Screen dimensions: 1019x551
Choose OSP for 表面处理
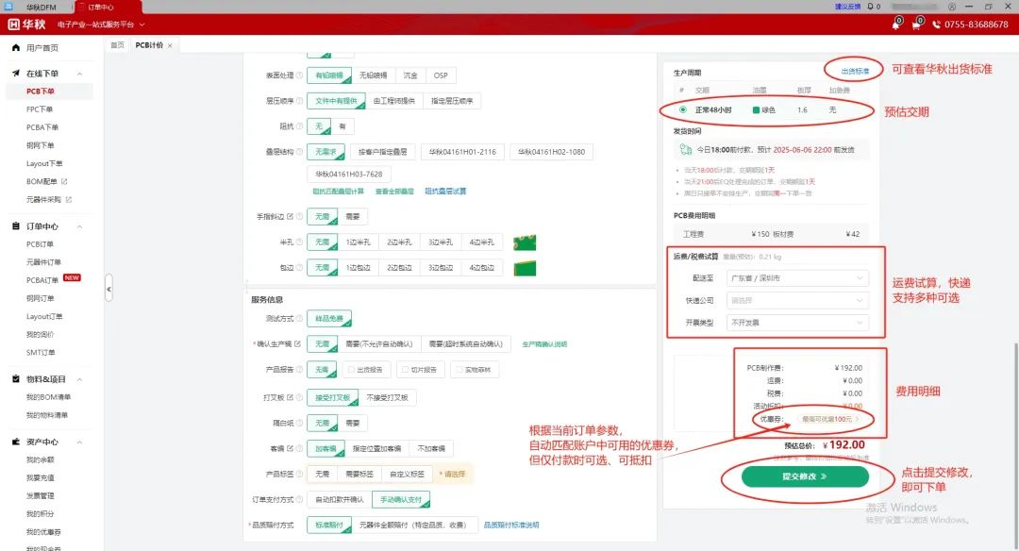[441, 75]
